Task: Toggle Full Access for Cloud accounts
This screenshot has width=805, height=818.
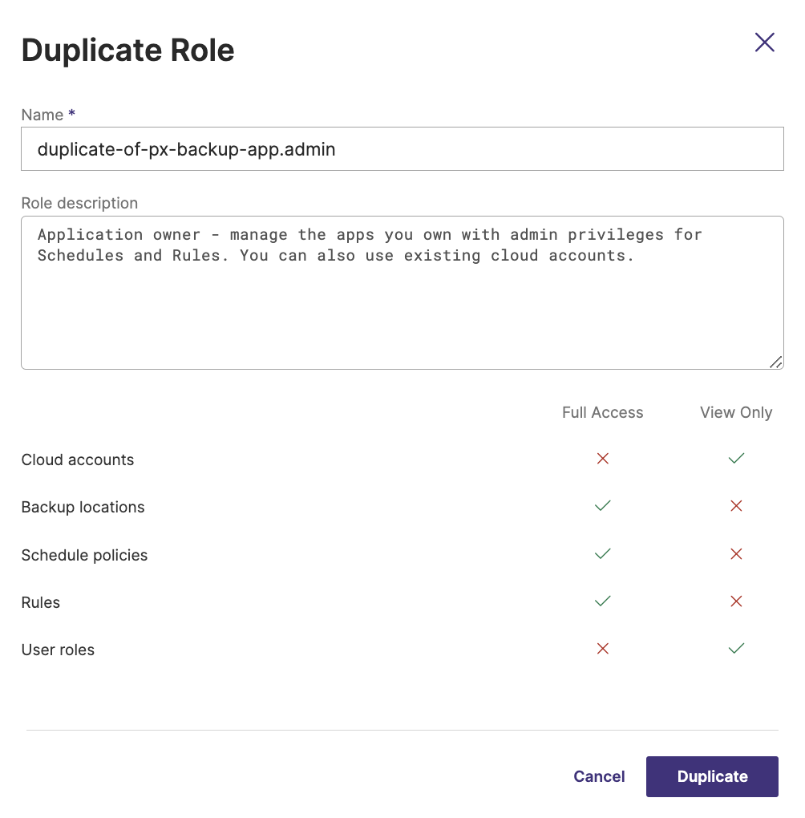Action: click(603, 459)
